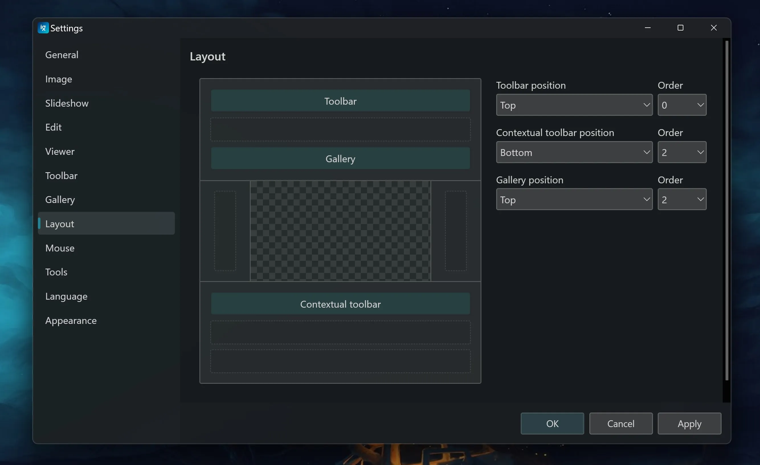Open the Image settings section
The image size is (760, 465).
coord(59,79)
